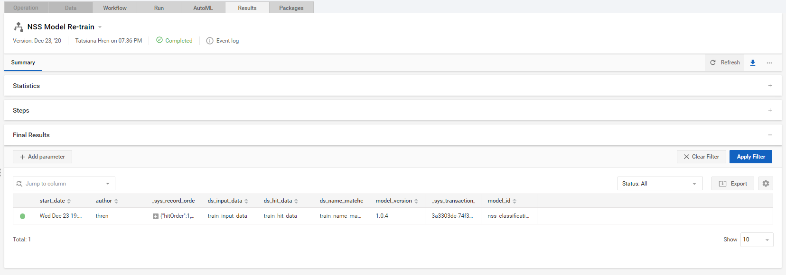Click the workflow icon beside NSS Model Re-train
The image size is (786, 275).
(19, 27)
